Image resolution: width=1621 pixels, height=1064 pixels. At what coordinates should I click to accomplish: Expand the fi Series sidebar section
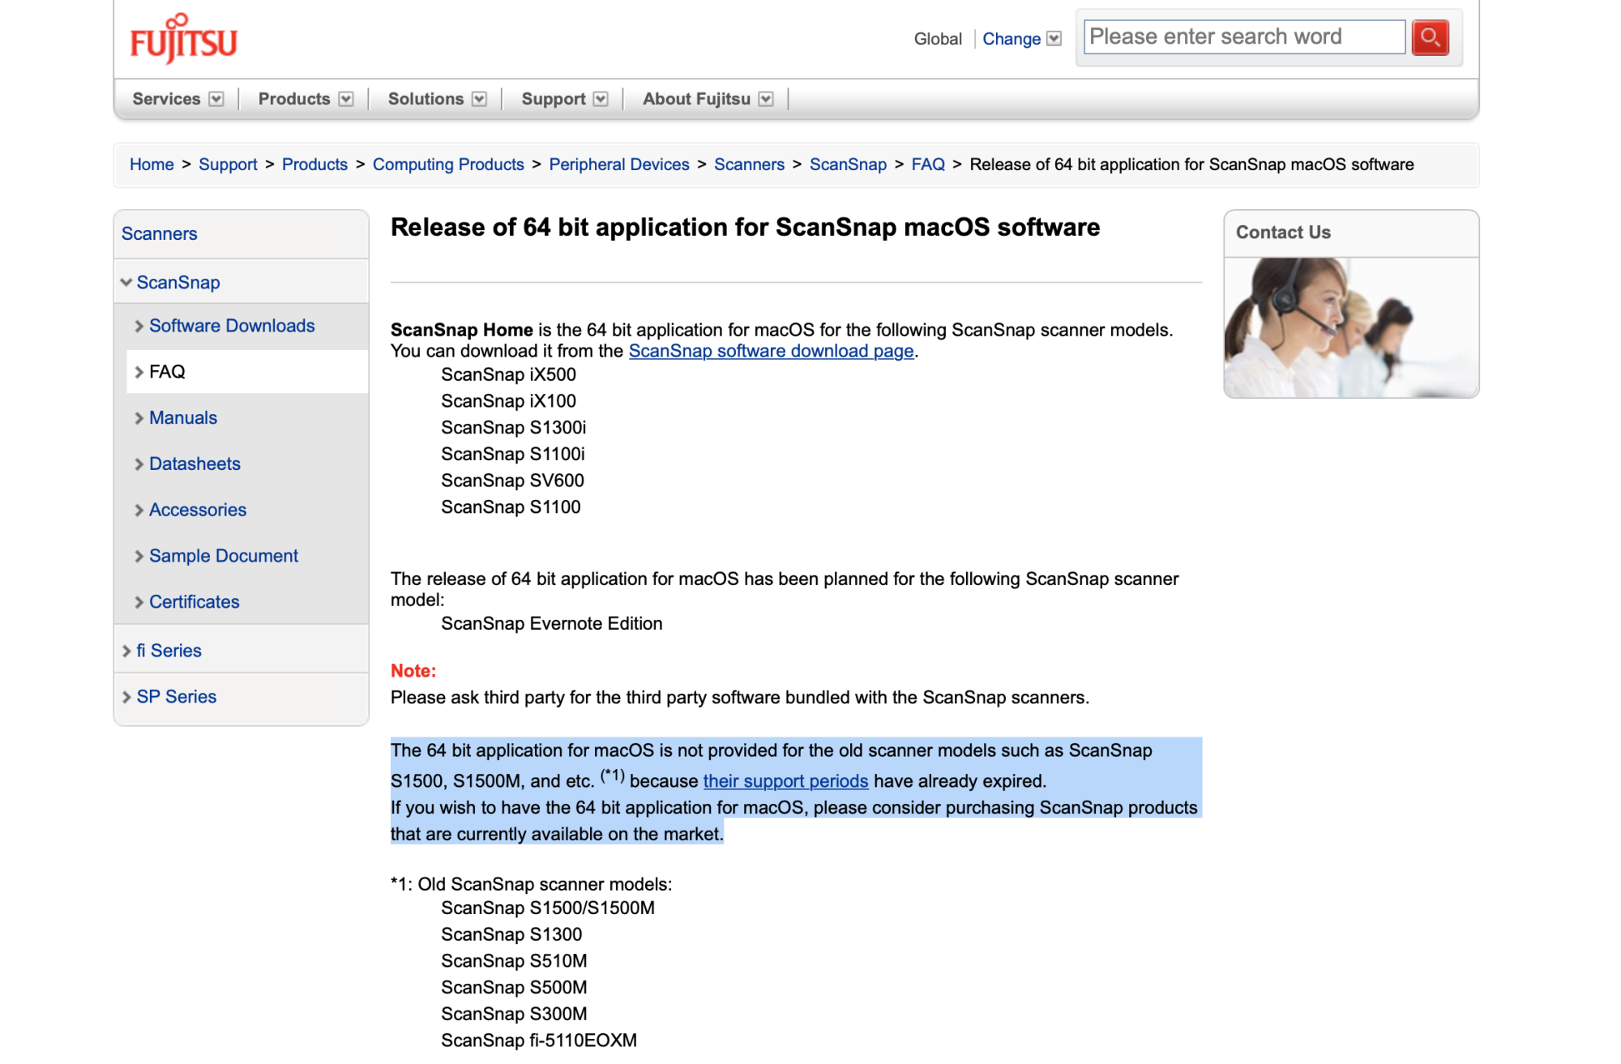click(x=126, y=651)
